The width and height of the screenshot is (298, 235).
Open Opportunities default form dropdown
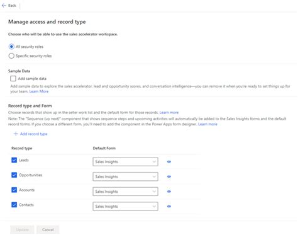point(125,176)
